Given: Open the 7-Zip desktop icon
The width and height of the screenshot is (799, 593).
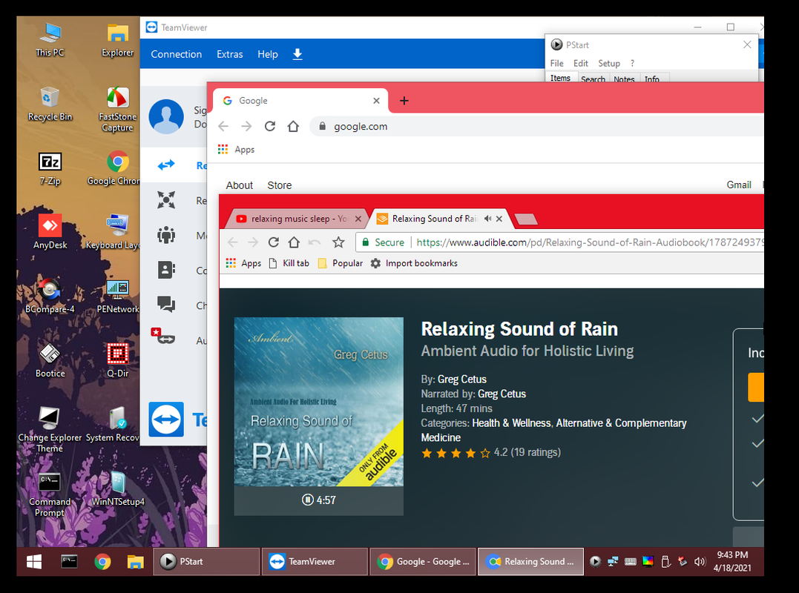Looking at the screenshot, I should click(50, 168).
